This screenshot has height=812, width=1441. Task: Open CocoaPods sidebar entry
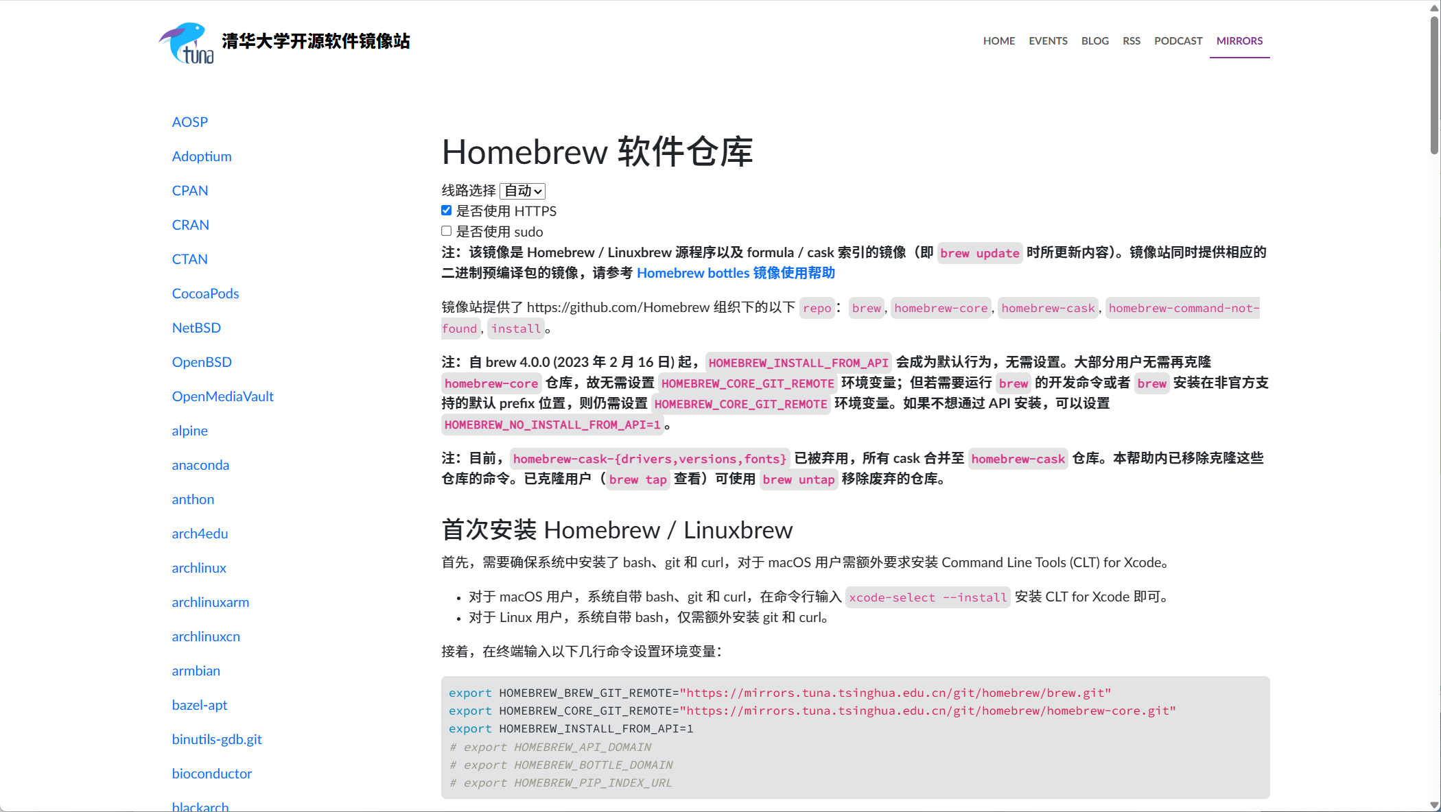coord(206,294)
